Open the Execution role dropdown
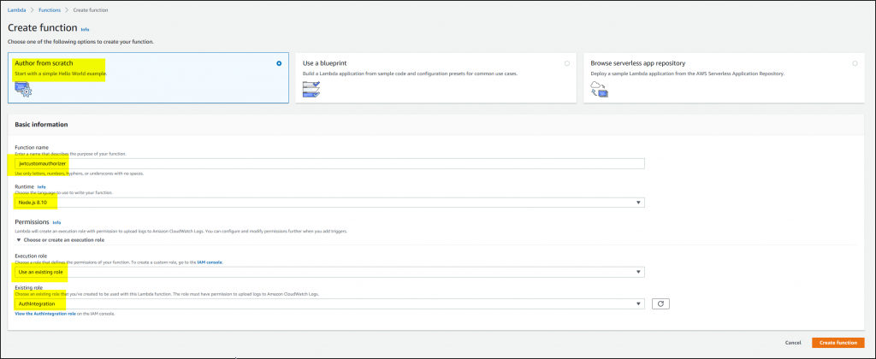 coord(329,272)
